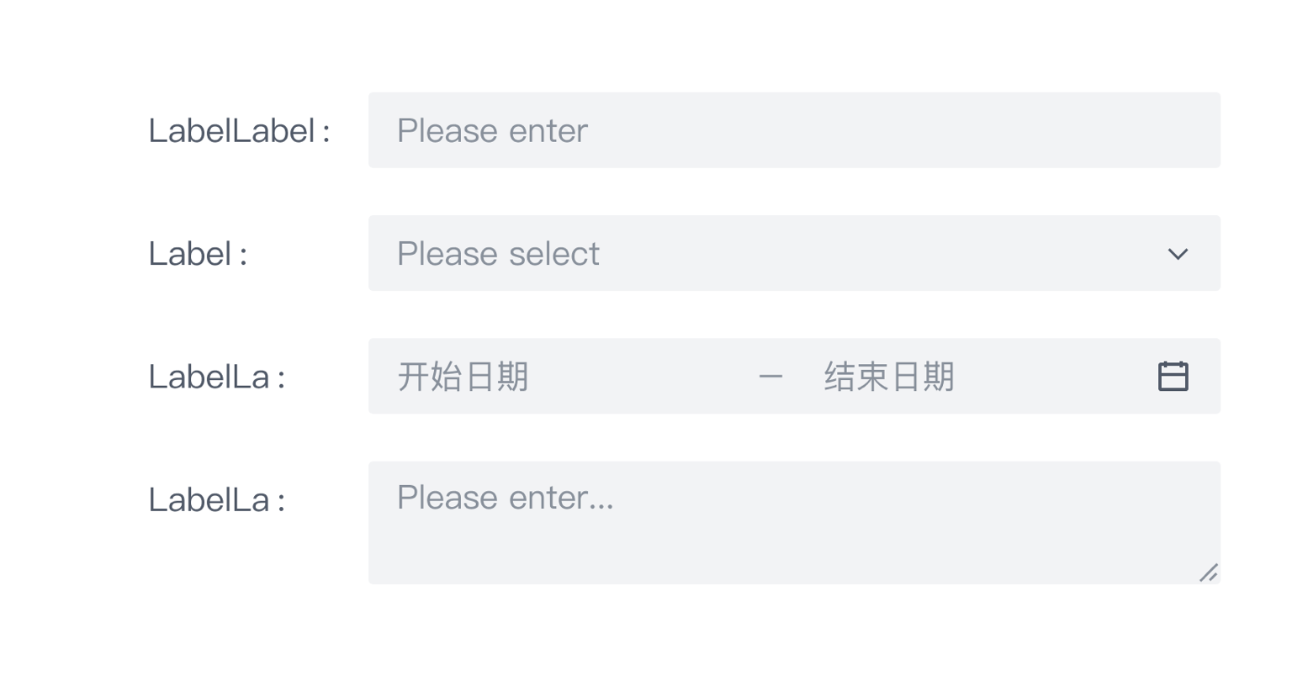
Task: Focus the 'Please enter...' textarea
Action: pyautogui.click(x=792, y=522)
